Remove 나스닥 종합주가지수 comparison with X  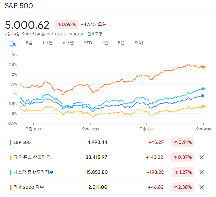202,172
